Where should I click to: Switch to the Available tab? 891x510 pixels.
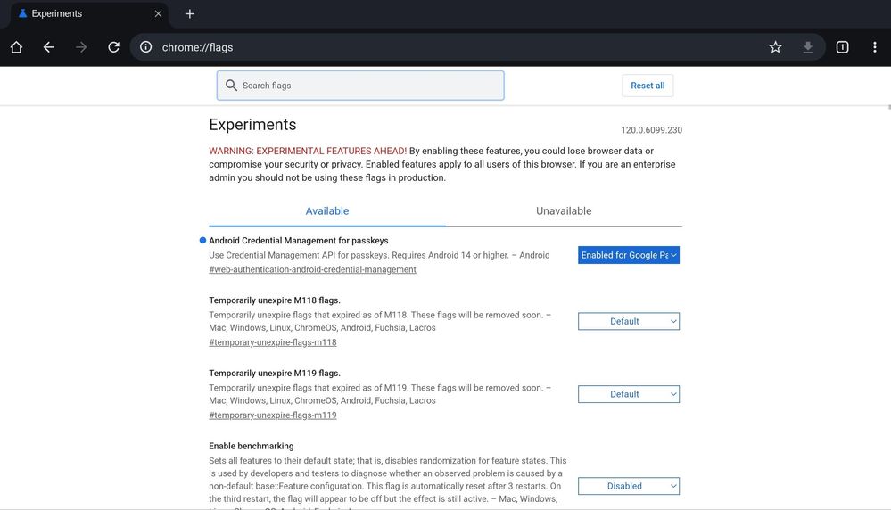pyautogui.click(x=327, y=211)
